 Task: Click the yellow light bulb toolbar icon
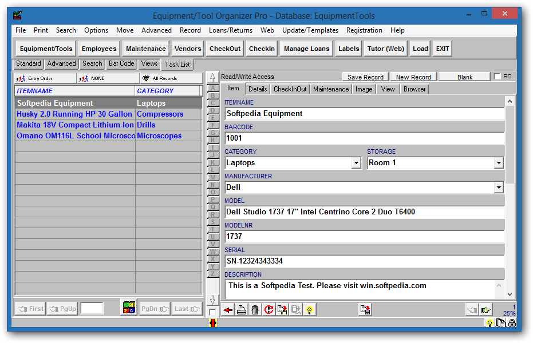(x=309, y=310)
